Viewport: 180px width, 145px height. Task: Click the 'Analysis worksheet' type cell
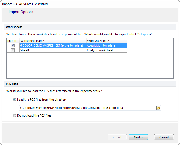tap(107, 50)
